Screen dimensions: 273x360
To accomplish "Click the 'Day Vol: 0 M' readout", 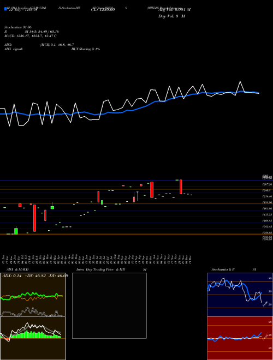I will click(x=171, y=16).
